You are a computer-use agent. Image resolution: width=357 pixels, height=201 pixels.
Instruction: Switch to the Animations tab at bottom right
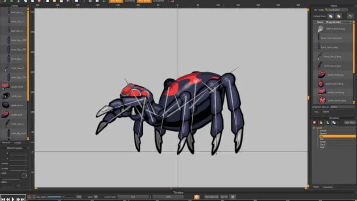328,187
